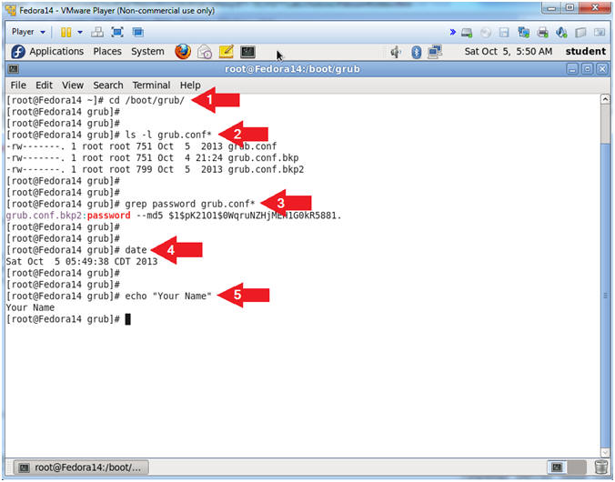Open the sticky notes panel icon
Image resolution: width=615 pixels, height=482 pixels.
(x=227, y=51)
